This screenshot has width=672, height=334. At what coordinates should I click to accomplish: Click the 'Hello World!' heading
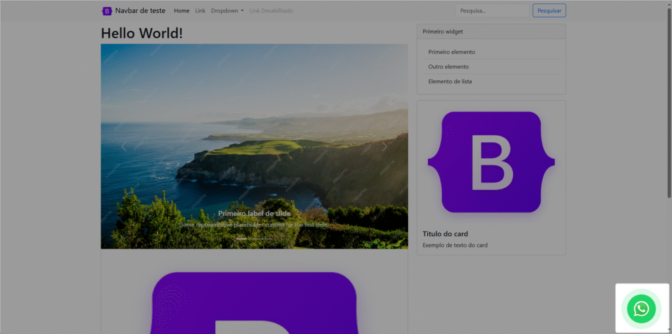coord(142,33)
